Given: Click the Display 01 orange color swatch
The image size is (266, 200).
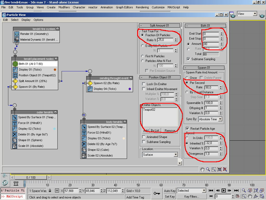Looking at the screenshot, I should (55, 70).
